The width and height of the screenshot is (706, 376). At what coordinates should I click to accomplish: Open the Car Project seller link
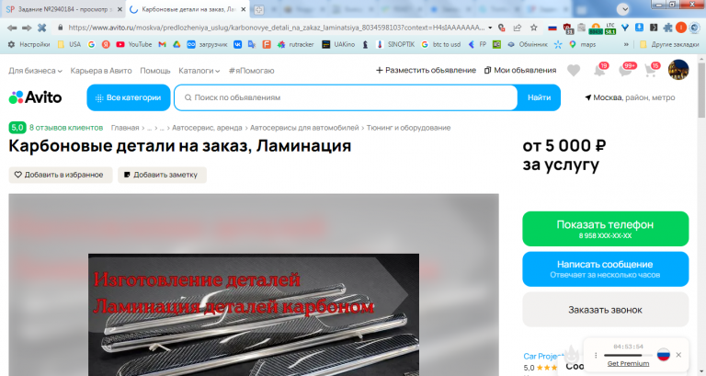pos(542,356)
